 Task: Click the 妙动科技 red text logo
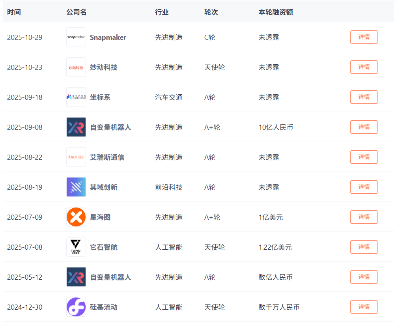click(x=76, y=67)
